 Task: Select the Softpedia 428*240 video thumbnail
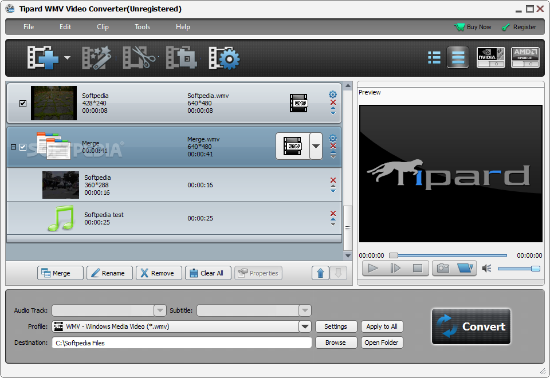tap(54, 103)
